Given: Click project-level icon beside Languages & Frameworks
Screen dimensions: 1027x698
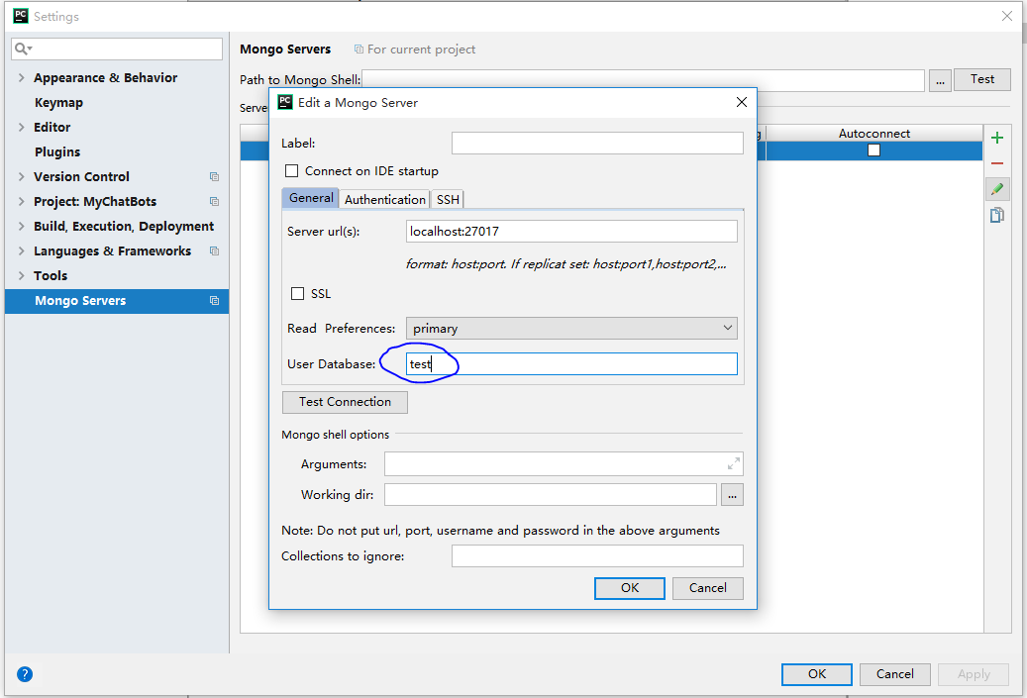Looking at the screenshot, I should click(214, 250).
